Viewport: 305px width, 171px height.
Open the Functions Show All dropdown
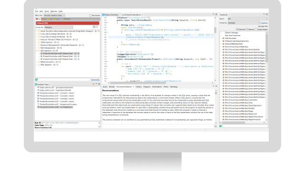(248, 19)
